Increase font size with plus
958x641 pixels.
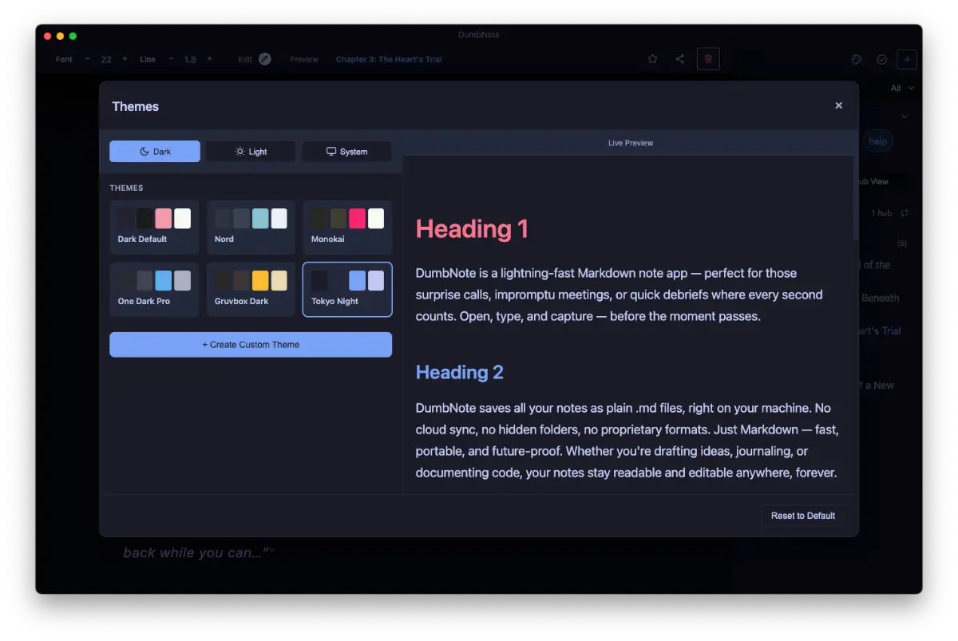pos(125,59)
